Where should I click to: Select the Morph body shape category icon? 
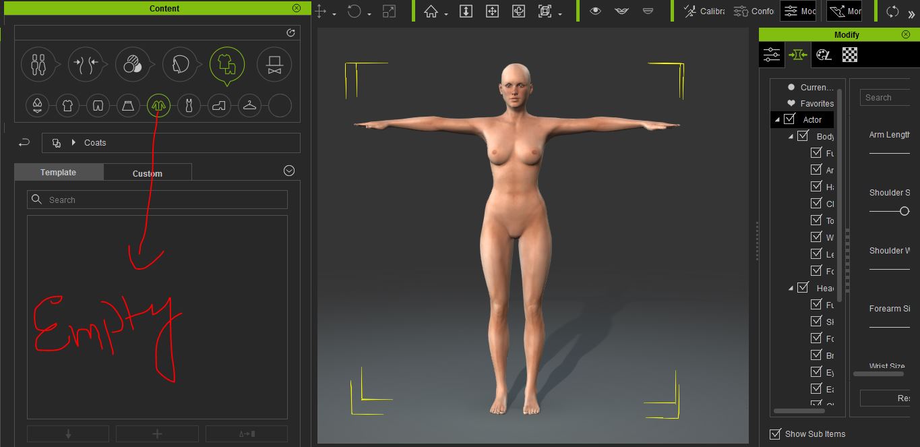pyautogui.click(x=86, y=65)
